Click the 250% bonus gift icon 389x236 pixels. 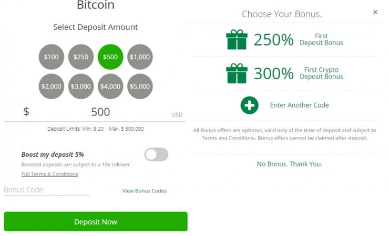click(237, 40)
